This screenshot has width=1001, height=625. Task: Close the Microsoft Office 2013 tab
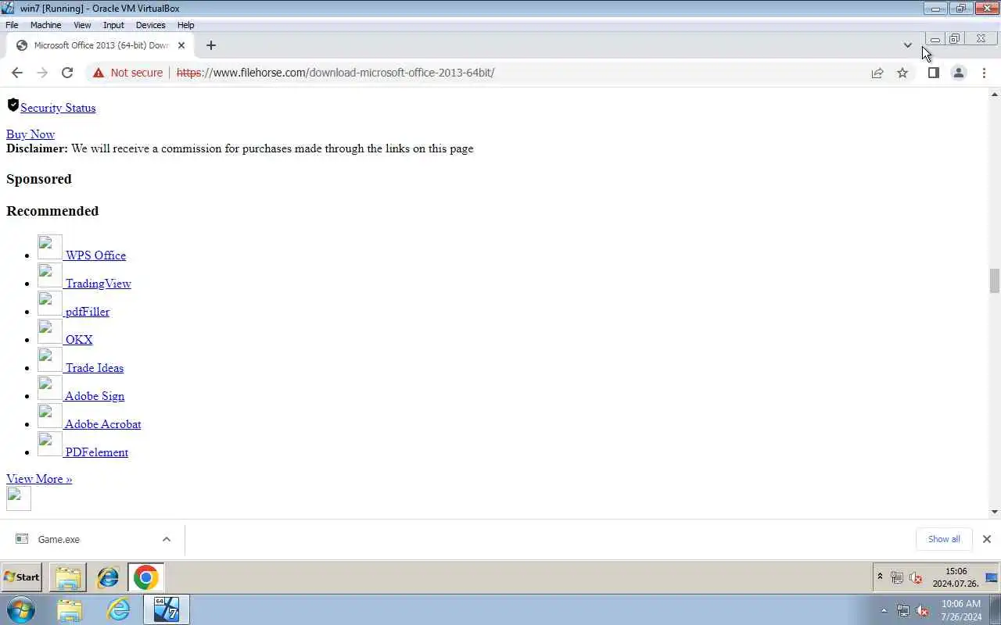pyautogui.click(x=181, y=45)
